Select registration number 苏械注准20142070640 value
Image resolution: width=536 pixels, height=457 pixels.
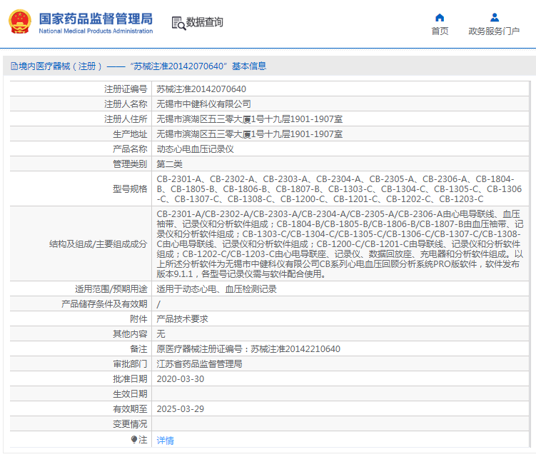(201, 89)
